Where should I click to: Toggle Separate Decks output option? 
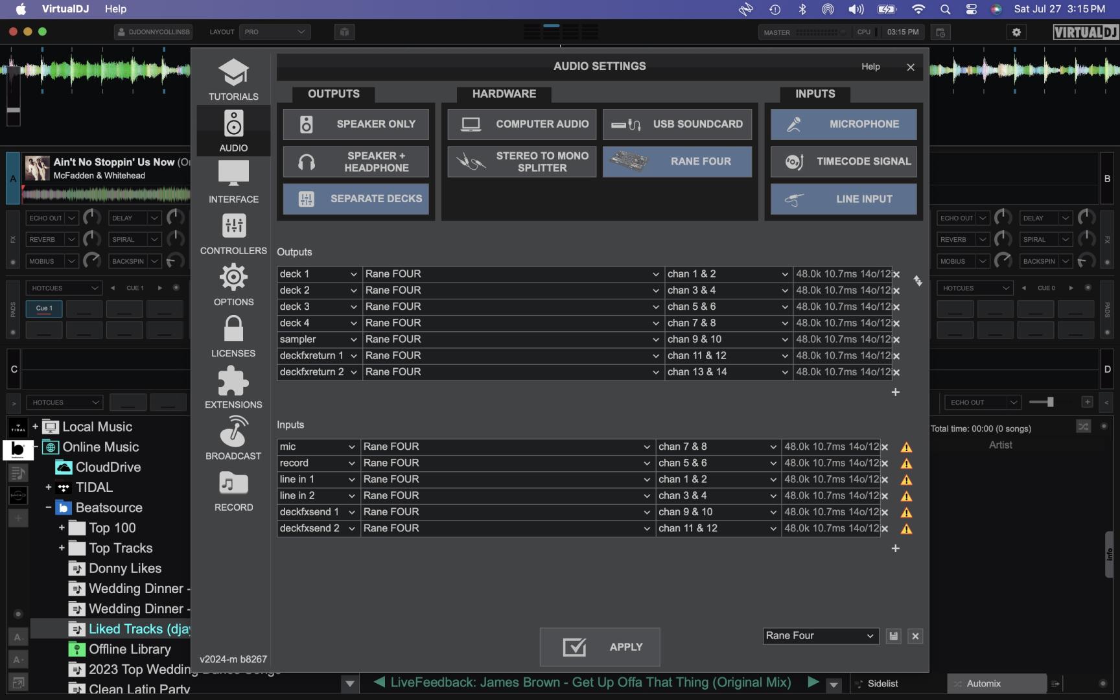point(356,199)
